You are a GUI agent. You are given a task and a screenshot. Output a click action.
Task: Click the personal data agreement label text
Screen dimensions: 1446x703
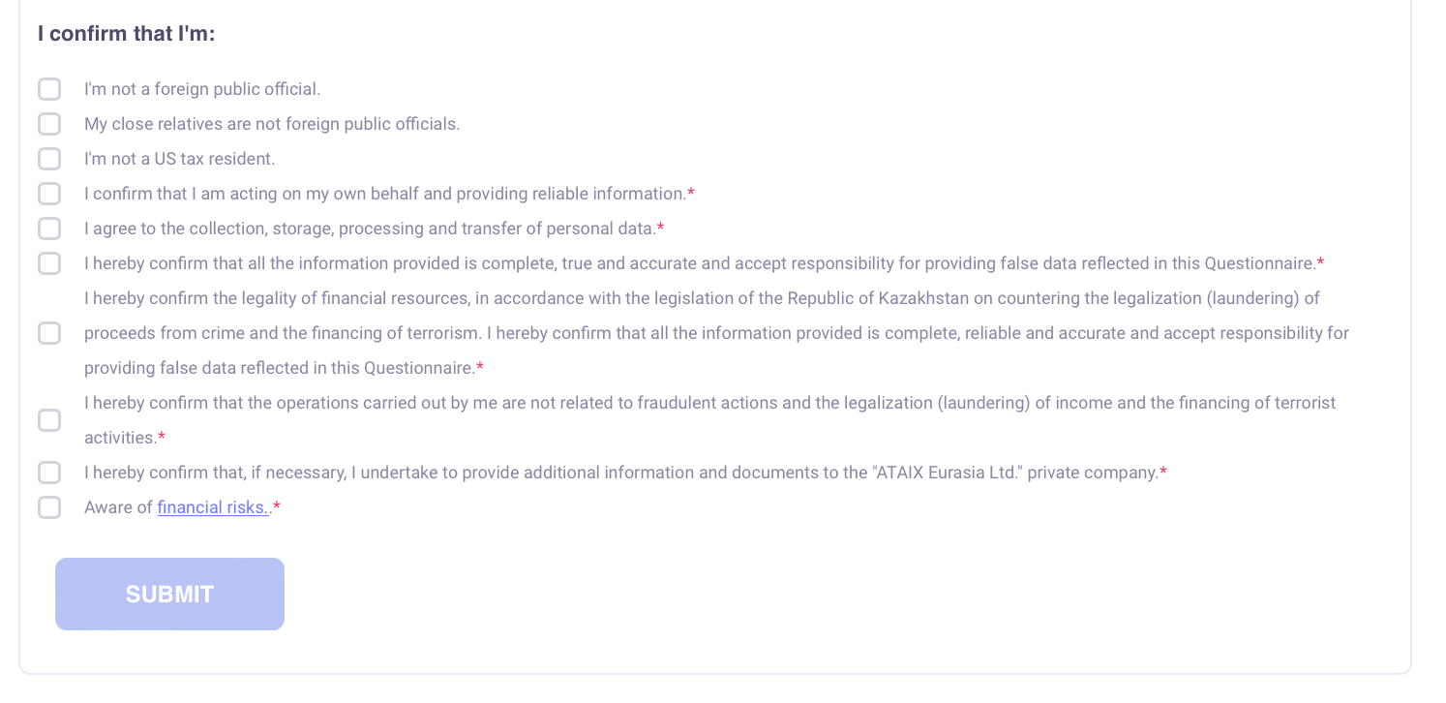click(370, 229)
